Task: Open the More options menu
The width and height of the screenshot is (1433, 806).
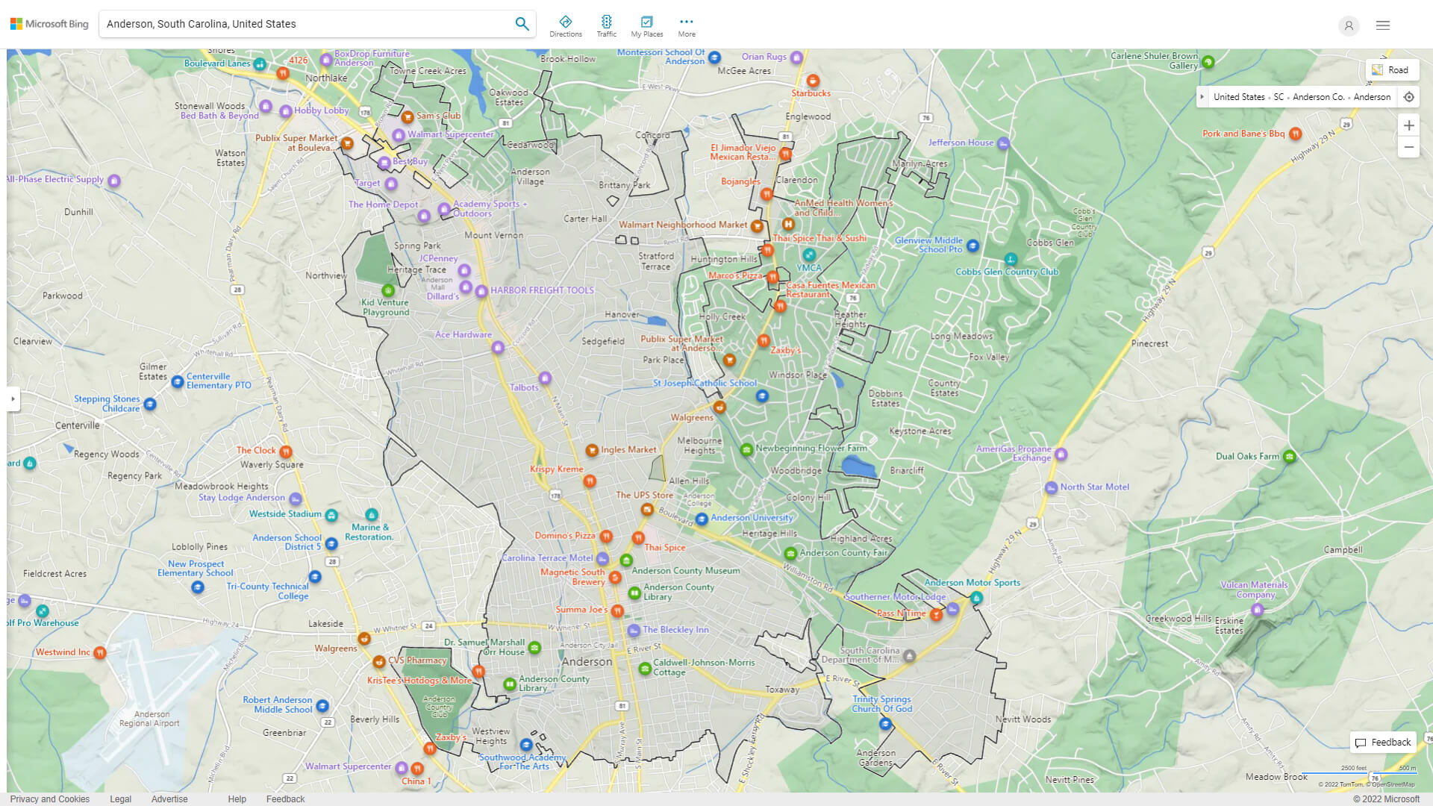Action: click(686, 23)
